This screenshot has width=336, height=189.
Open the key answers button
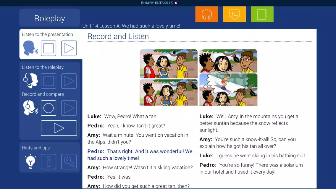click(69, 161)
